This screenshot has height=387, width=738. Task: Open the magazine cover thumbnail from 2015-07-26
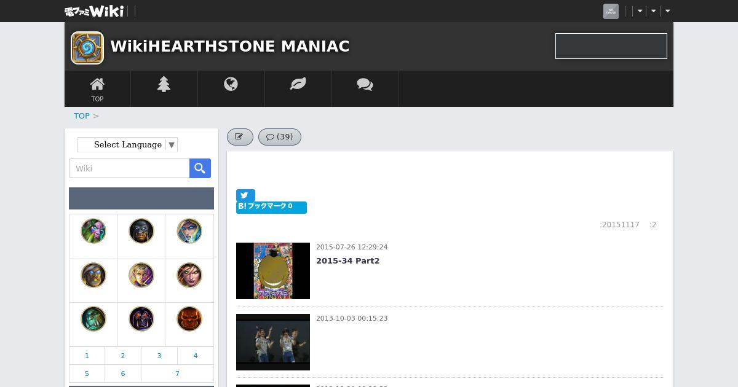click(273, 271)
